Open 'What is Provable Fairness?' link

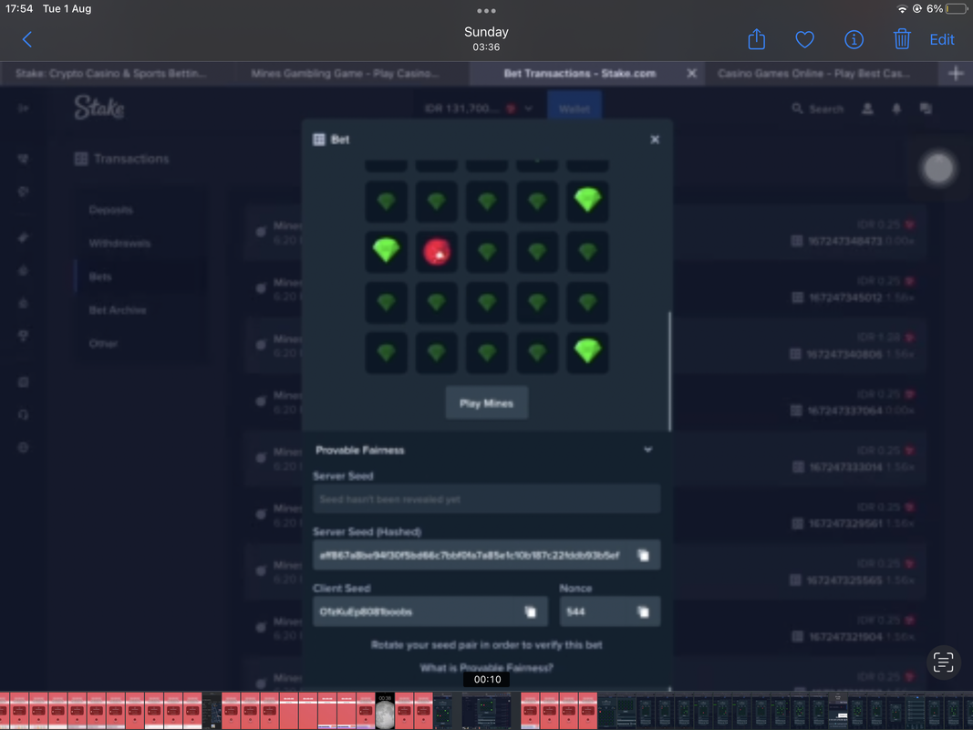point(487,668)
